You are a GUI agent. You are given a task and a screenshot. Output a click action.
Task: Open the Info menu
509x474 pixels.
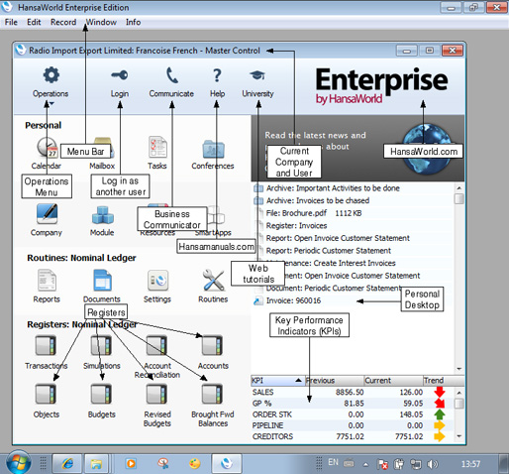click(x=133, y=22)
